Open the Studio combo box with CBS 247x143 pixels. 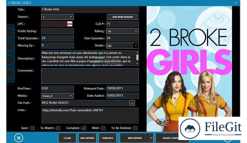pos(122,46)
